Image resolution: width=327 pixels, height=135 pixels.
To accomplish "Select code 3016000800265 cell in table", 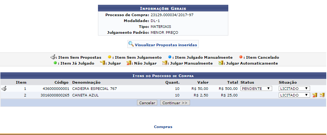I will coord(55,95).
